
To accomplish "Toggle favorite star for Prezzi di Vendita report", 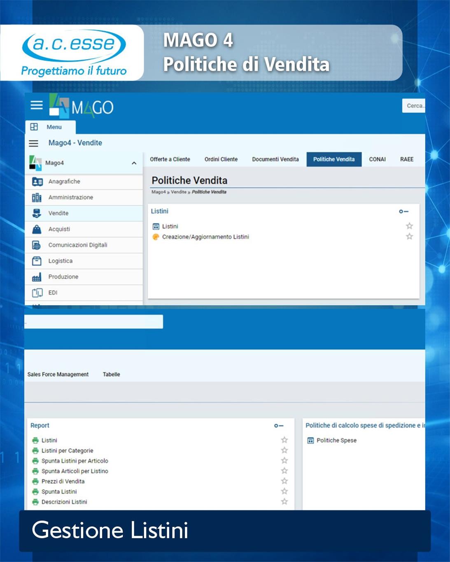I will [284, 481].
